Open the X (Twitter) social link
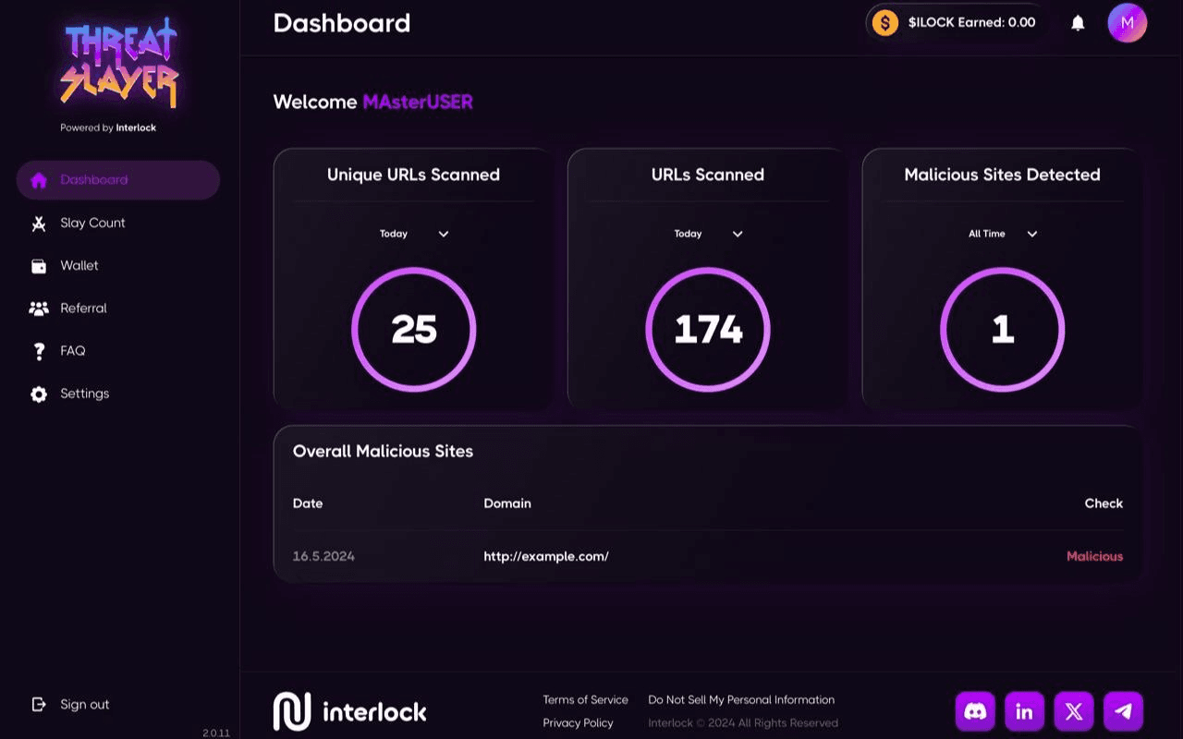This screenshot has height=739, width=1183. (x=1074, y=711)
